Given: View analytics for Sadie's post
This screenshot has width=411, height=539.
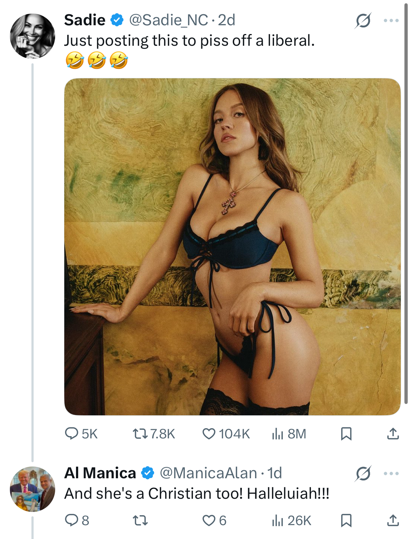Looking at the screenshot, I should [x=278, y=434].
